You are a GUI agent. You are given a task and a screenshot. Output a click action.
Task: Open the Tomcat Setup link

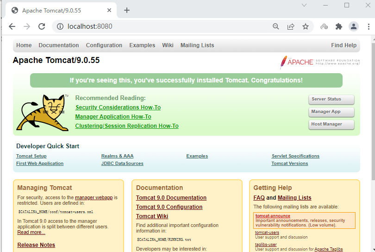(x=31, y=156)
